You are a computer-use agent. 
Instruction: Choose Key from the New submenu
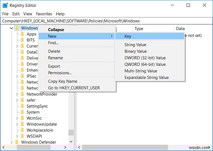(x=128, y=36)
